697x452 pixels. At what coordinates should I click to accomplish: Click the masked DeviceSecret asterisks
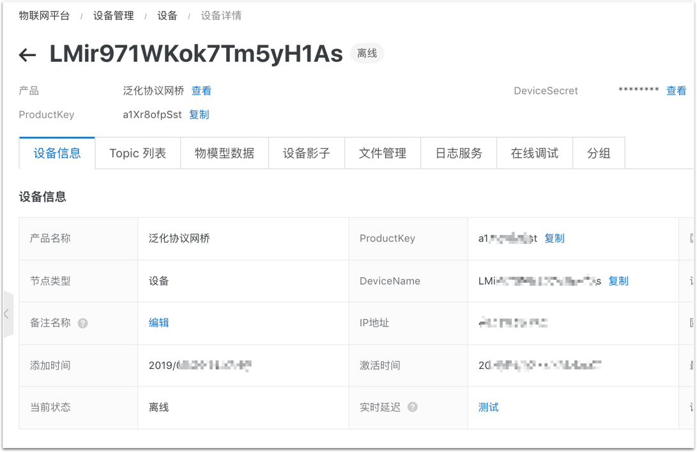[x=639, y=90]
